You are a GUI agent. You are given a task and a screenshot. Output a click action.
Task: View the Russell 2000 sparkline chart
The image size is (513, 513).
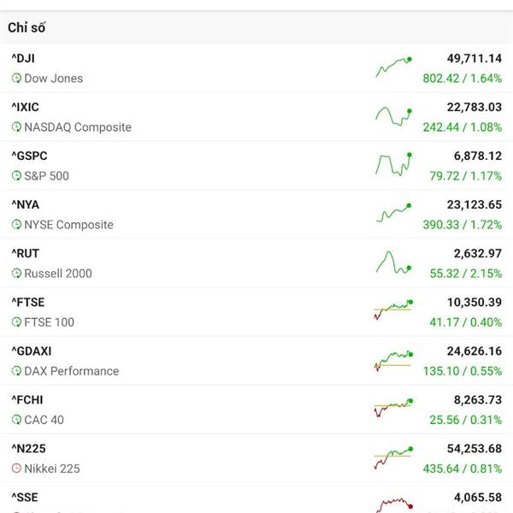(393, 262)
